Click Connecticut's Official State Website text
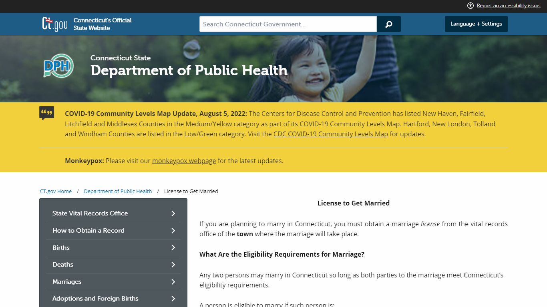The image size is (547, 307). pyautogui.click(x=103, y=24)
